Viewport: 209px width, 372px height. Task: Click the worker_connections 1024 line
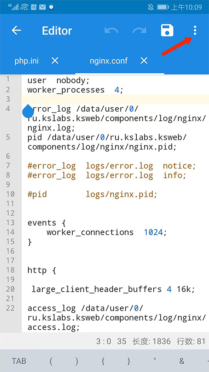107,232
